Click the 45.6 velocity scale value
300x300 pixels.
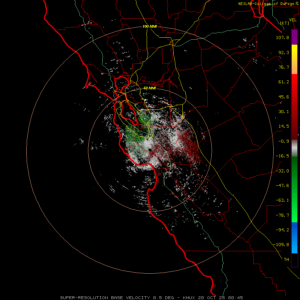click(x=284, y=97)
